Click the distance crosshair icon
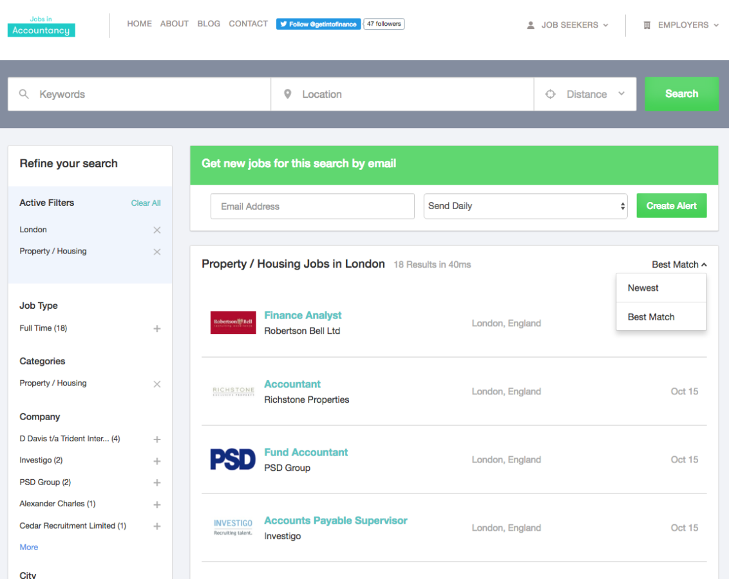The width and height of the screenshot is (729, 579). coord(550,94)
